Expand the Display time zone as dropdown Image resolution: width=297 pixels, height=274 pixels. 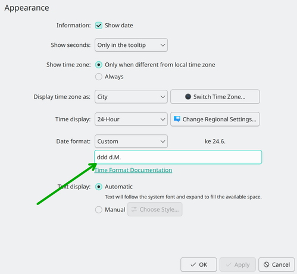click(131, 97)
